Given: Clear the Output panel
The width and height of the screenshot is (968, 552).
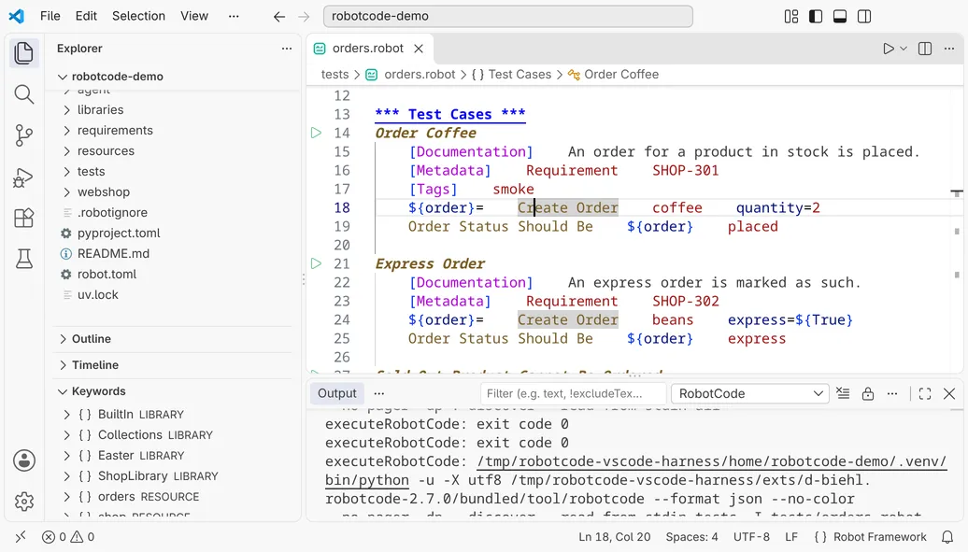Looking at the screenshot, I should pos(843,393).
